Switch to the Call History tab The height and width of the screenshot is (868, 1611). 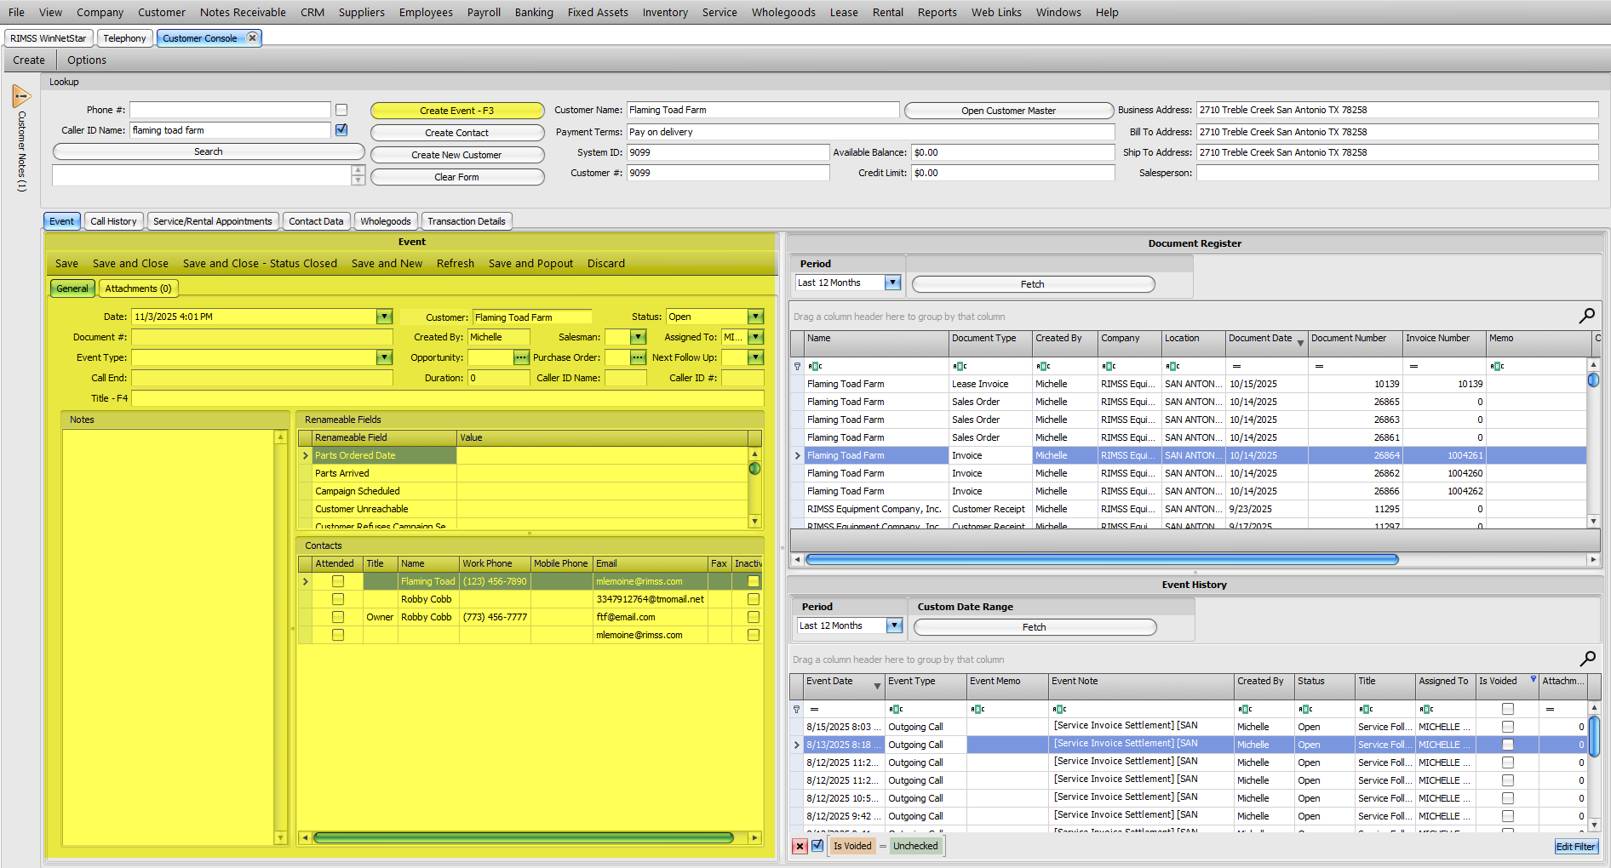click(113, 221)
